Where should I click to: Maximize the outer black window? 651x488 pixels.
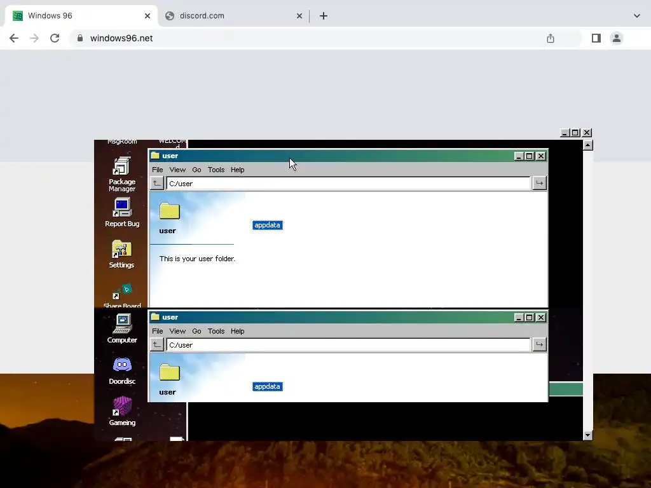click(575, 133)
